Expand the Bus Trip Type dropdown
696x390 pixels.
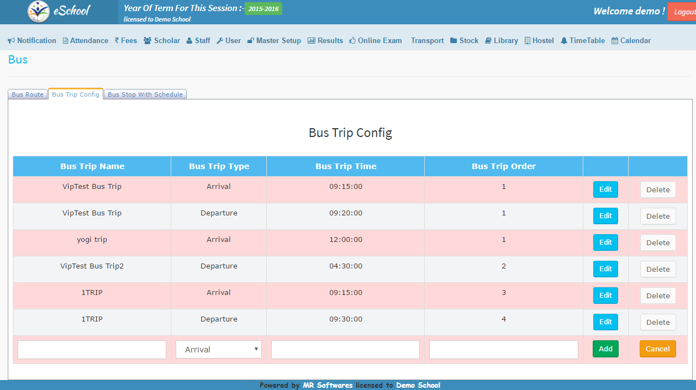(219, 349)
